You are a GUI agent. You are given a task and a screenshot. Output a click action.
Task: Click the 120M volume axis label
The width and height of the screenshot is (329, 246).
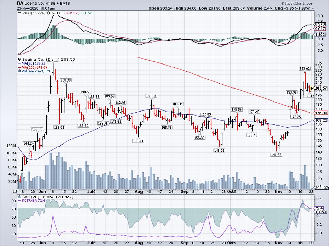[12, 146]
